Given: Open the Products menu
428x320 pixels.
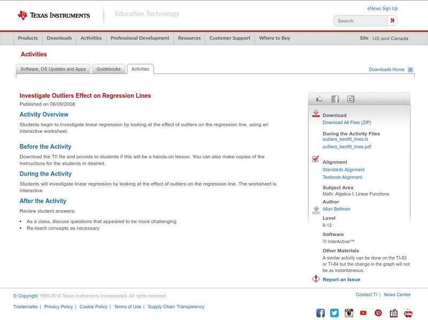Looking at the screenshot, I should click(x=28, y=38).
